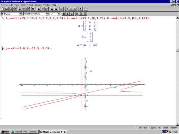Click the New worksheet icon
The image size is (179, 134).
click(x=3, y=9)
